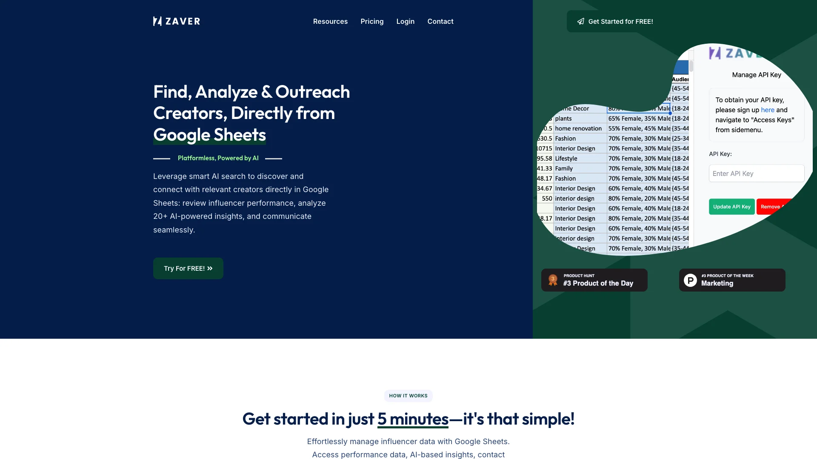Click the chevron arrows in Try For FREE button
The height and width of the screenshot is (459, 817).
pyautogui.click(x=210, y=268)
